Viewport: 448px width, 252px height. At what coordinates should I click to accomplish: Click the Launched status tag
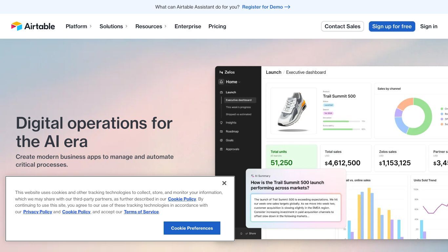[x=329, y=105]
